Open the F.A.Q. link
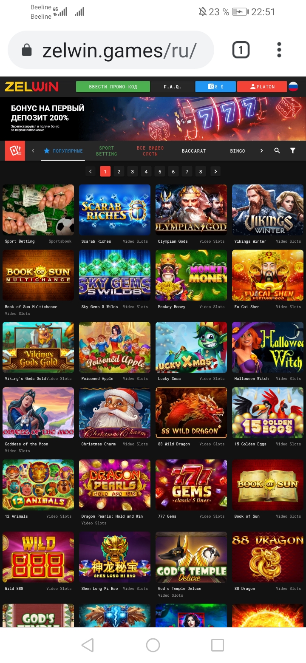Viewport: 306px width, 663px height. [173, 87]
